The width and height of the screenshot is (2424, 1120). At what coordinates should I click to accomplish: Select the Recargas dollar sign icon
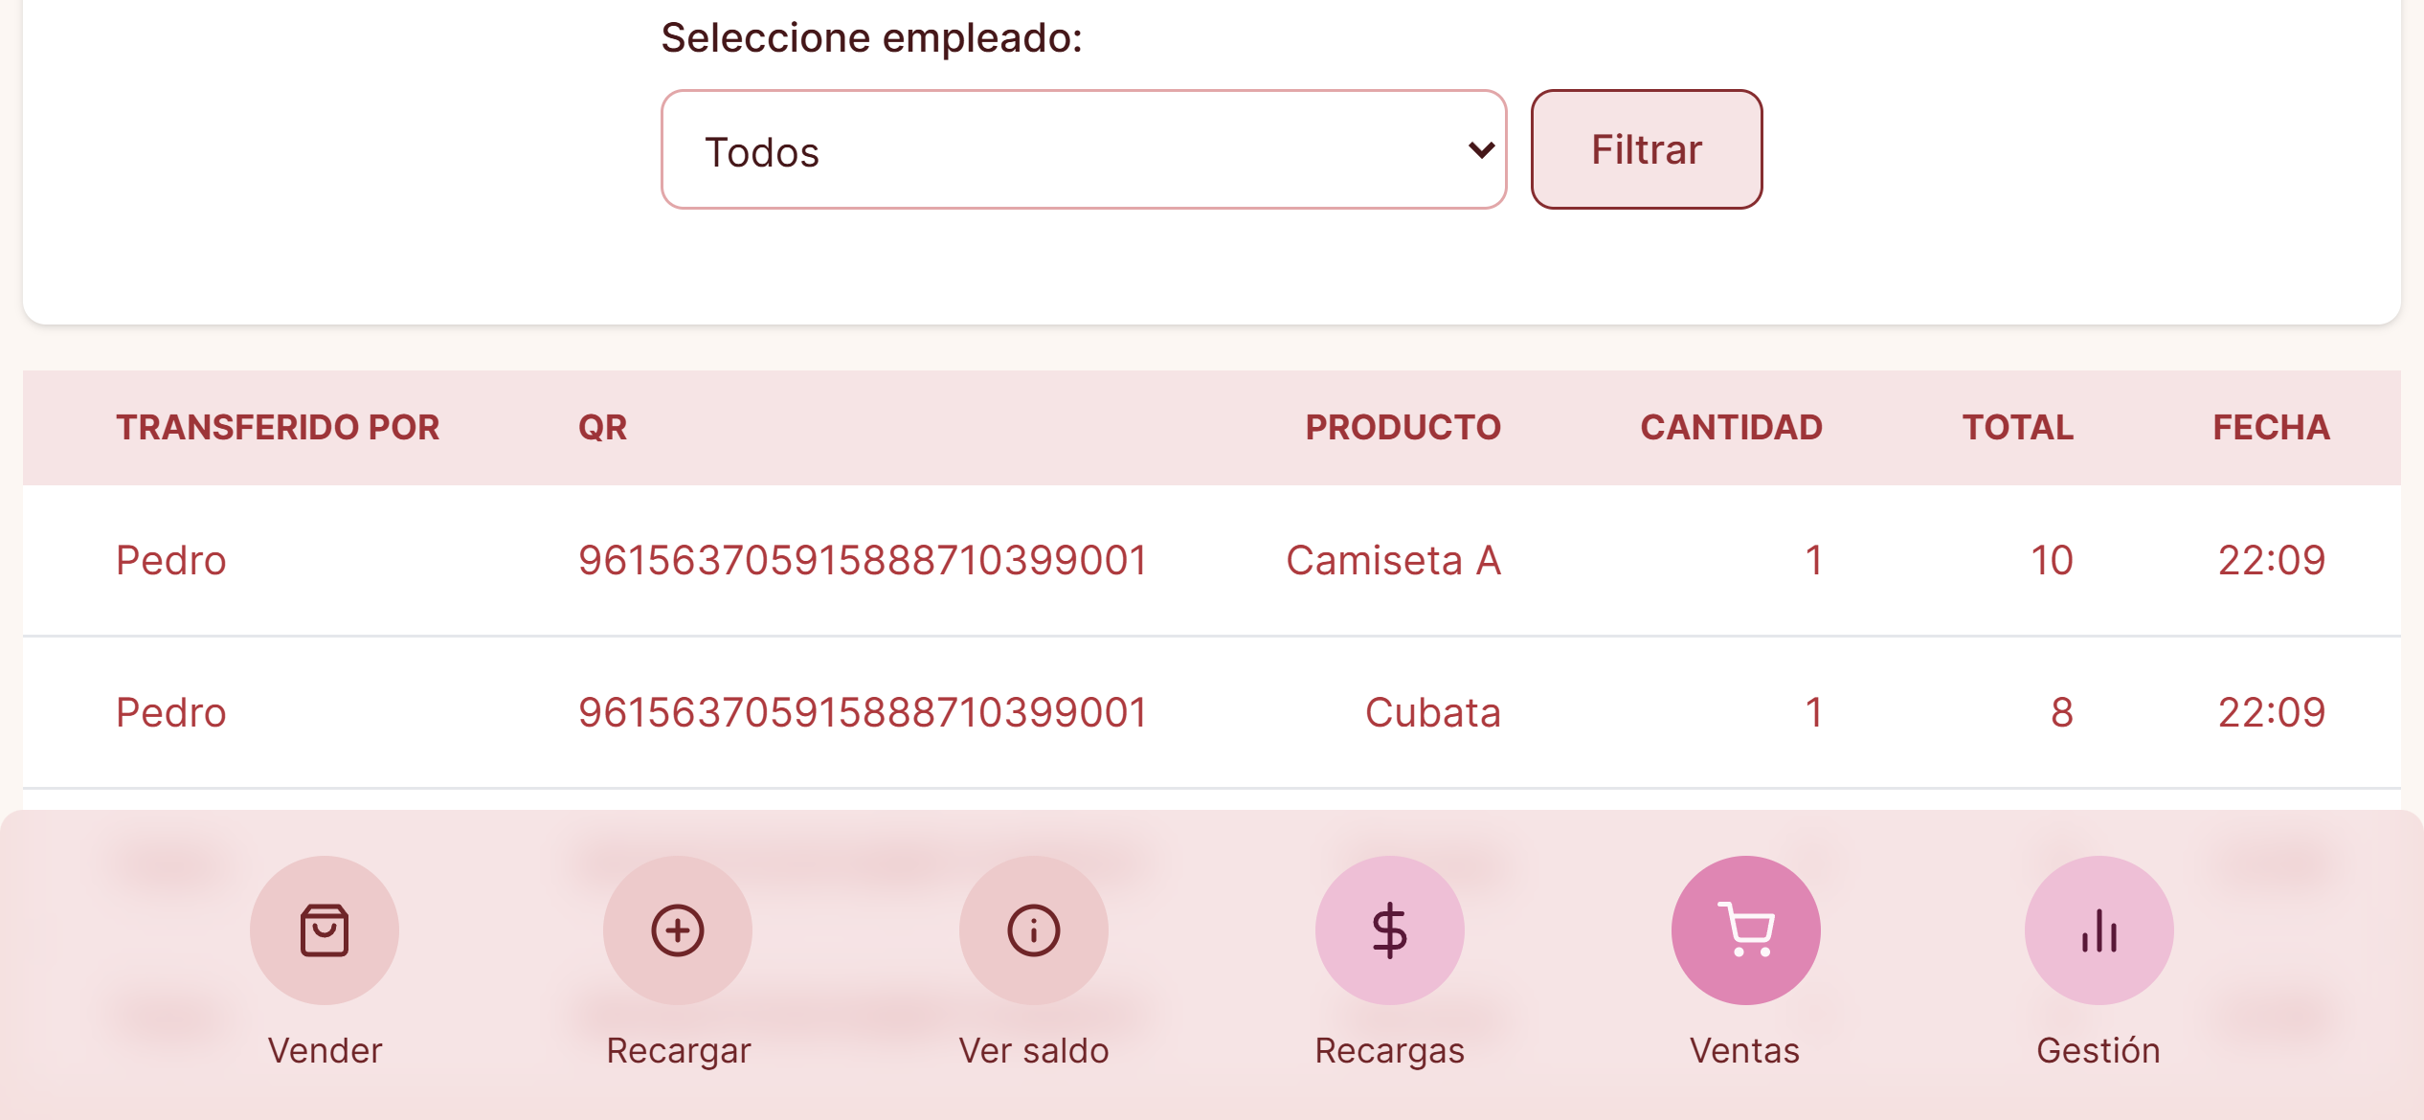(x=1390, y=930)
